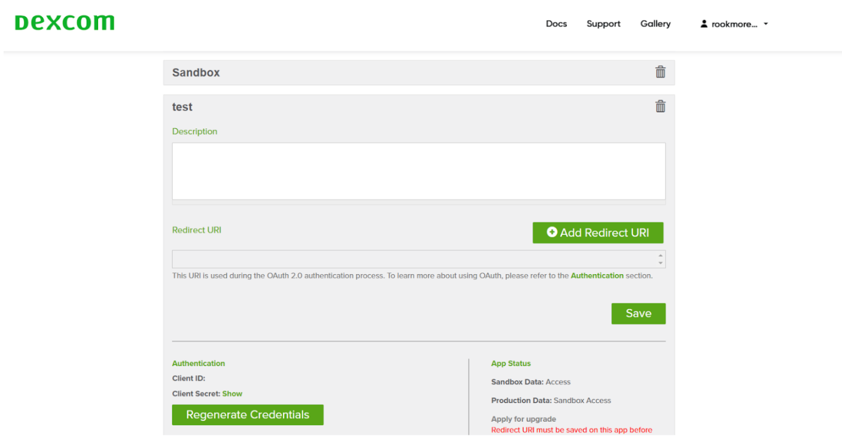Click the Dexcom logo

tap(65, 23)
